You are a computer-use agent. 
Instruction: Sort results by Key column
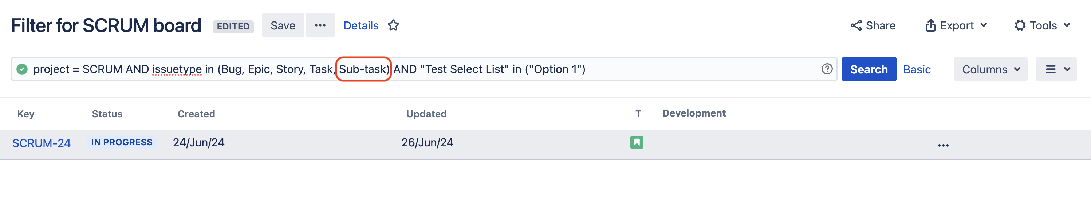26,114
